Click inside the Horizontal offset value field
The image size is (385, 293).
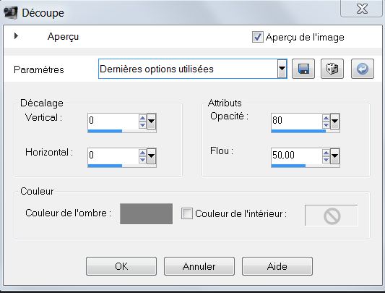tap(113, 156)
